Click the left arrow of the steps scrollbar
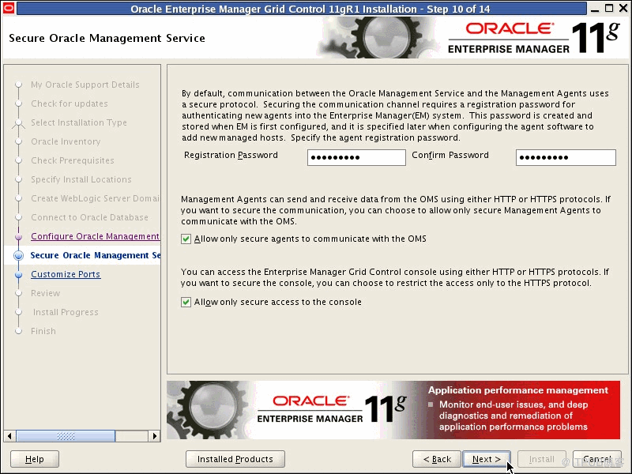Viewport: 632px width, 474px height. point(9,436)
